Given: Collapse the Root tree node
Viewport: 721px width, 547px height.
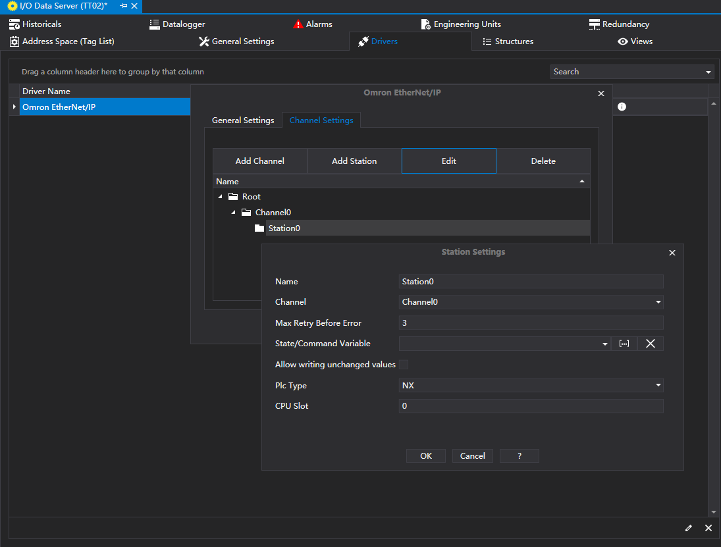Looking at the screenshot, I should tap(220, 197).
